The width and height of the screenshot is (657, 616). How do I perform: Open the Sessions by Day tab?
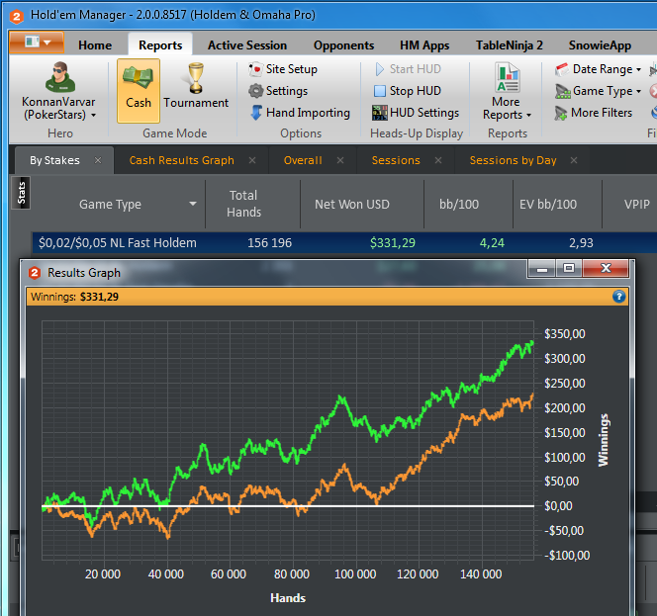click(x=513, y=160)
